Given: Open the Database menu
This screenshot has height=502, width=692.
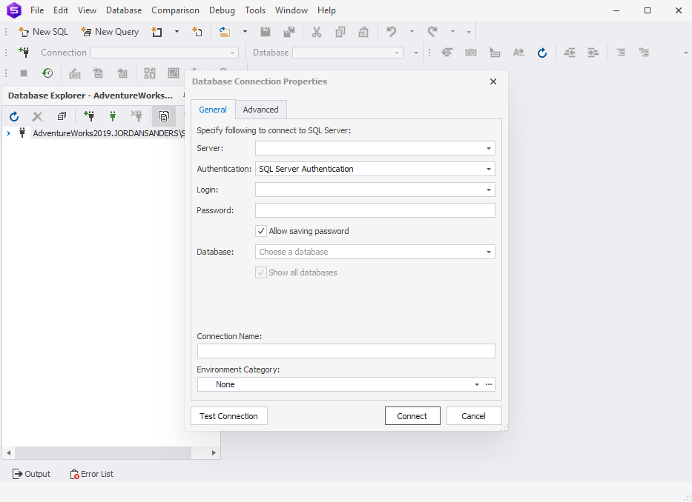Looking at the screenshot, I should coord(123,10).
